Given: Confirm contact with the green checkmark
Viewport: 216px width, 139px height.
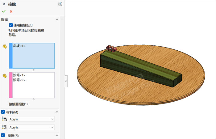Looking at the screenshot, I should (x=4, y=11).
